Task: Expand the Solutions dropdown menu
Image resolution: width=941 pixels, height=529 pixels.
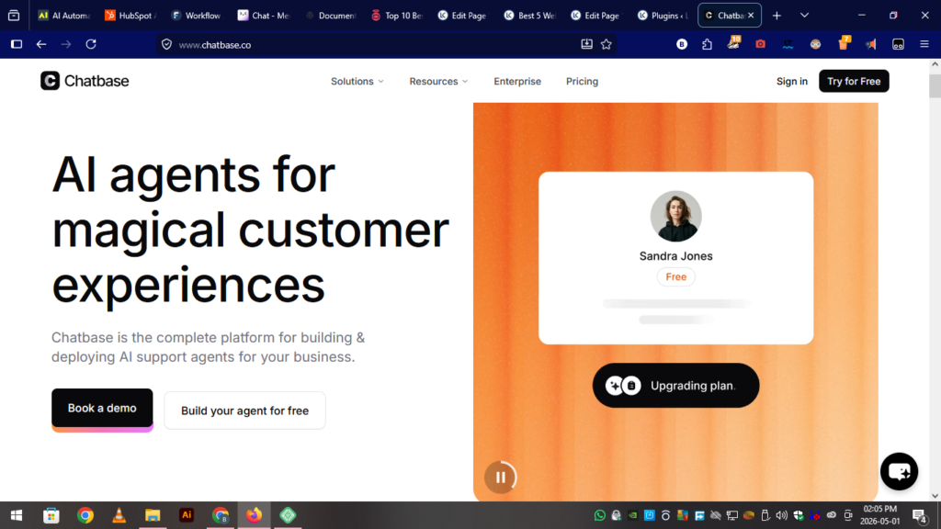Action: (x=357, y=81)
